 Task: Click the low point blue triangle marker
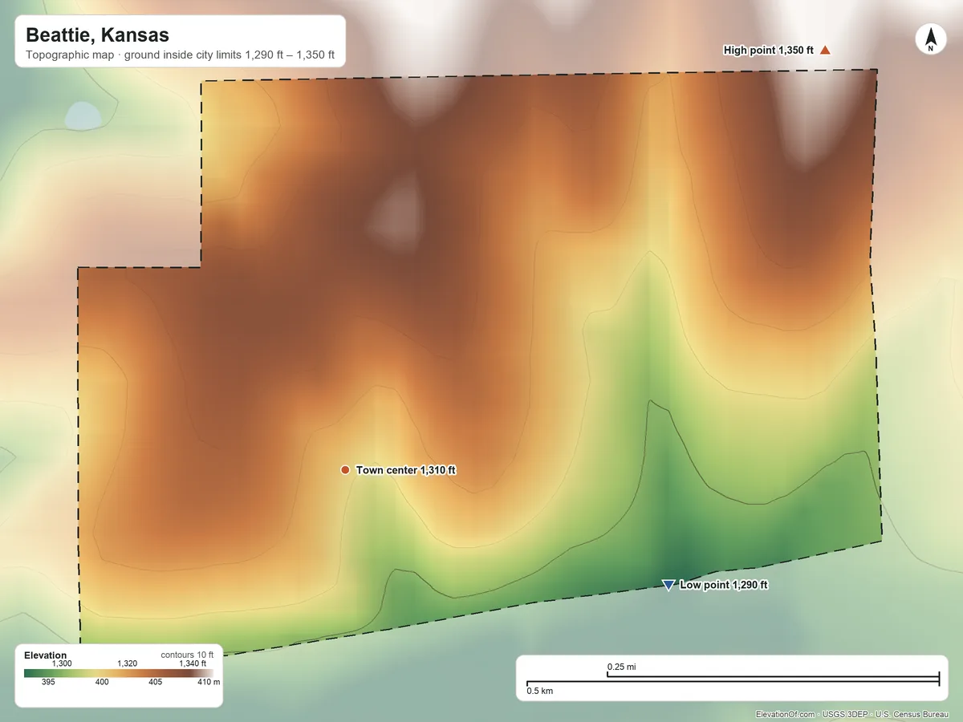click(x=668, y=585)
